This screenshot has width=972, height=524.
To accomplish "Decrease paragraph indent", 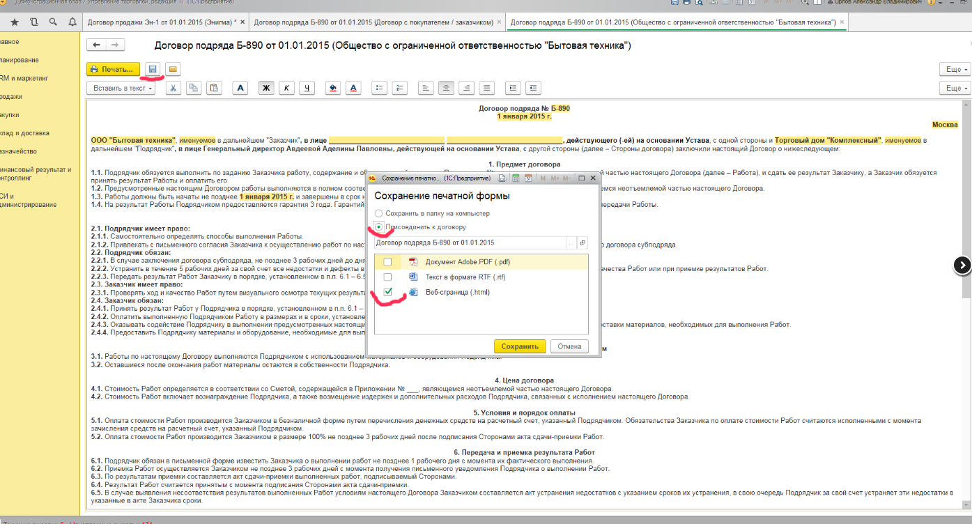I will coord(534,88).
